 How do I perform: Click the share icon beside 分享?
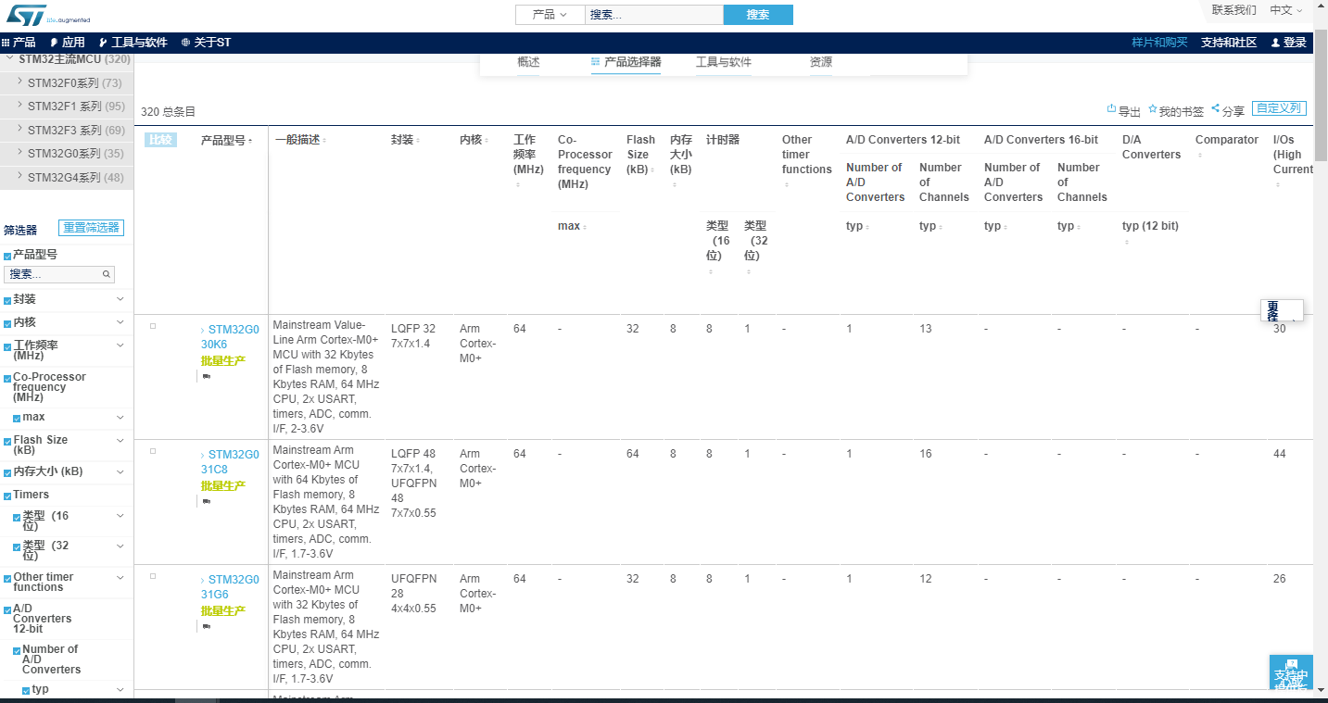click(x=1216, y=109)
